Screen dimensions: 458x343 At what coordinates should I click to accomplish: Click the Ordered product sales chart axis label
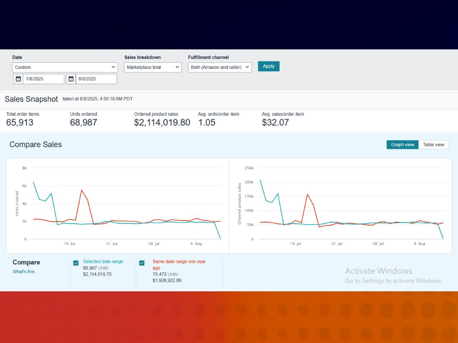[x=240, y=204]
